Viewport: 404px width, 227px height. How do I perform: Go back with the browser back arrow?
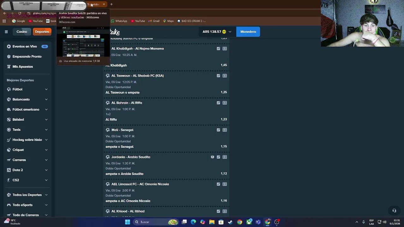pyautogui.click(x=4, y=13)
